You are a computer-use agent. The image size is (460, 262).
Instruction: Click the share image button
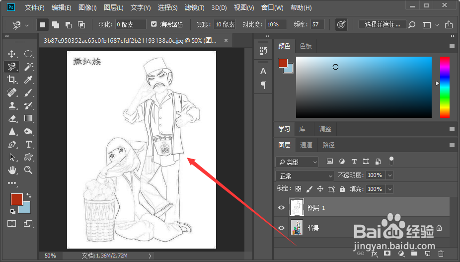pos(449,25)
